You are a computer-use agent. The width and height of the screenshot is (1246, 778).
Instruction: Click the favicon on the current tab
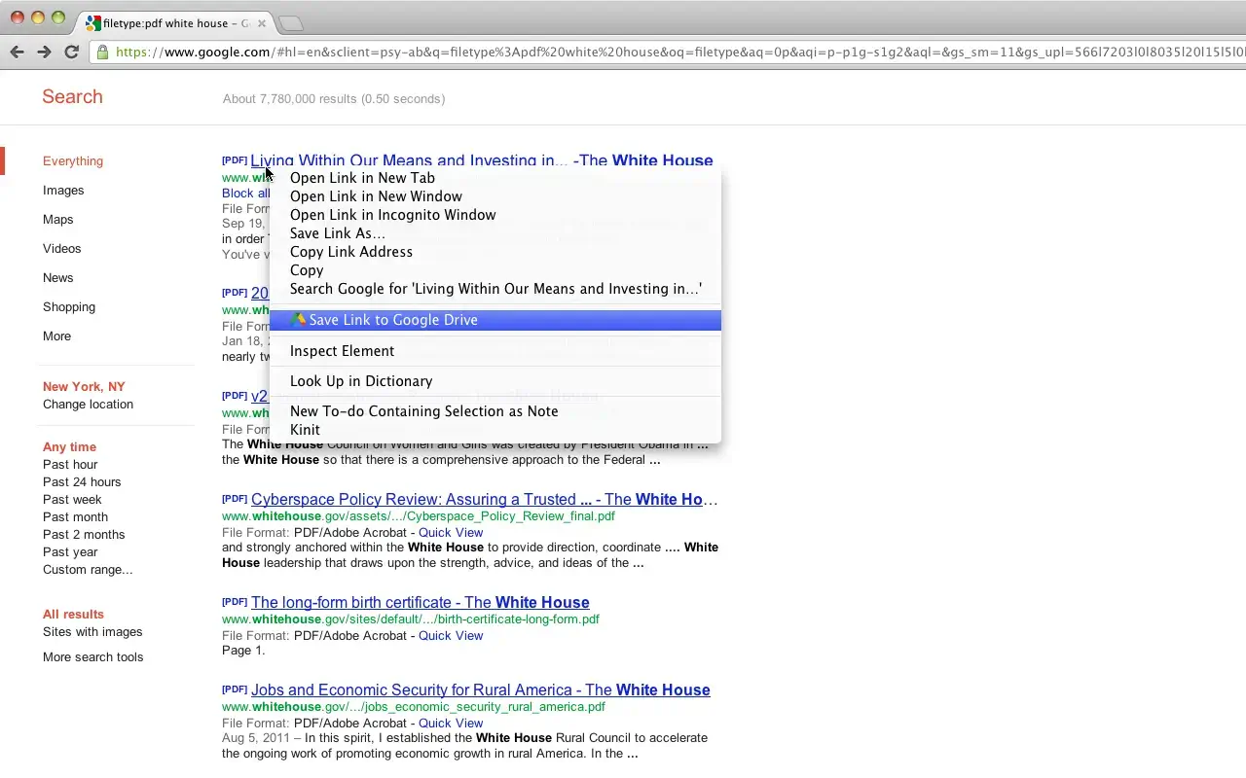(92, 22)
